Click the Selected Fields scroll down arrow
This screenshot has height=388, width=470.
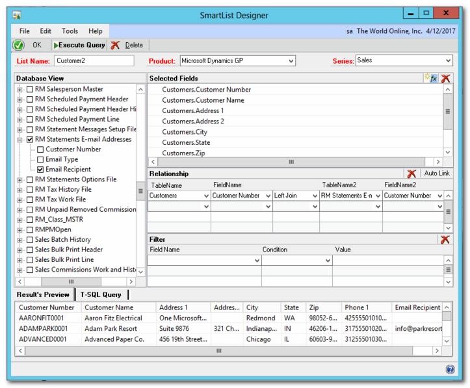click(x=447, y=153)
